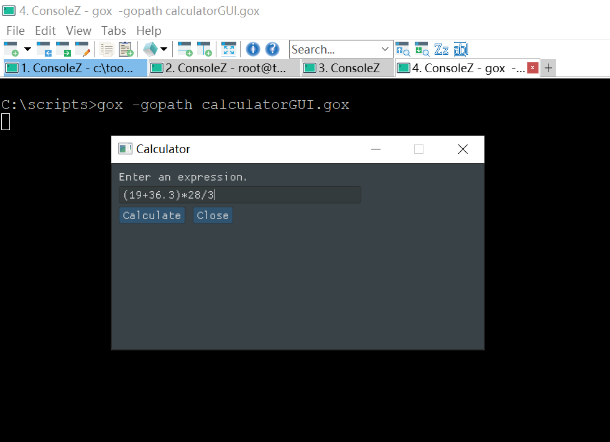Click the find next search icon
Image resolution: width=610 pixels, height=442 pixels.
coord(422,49)
